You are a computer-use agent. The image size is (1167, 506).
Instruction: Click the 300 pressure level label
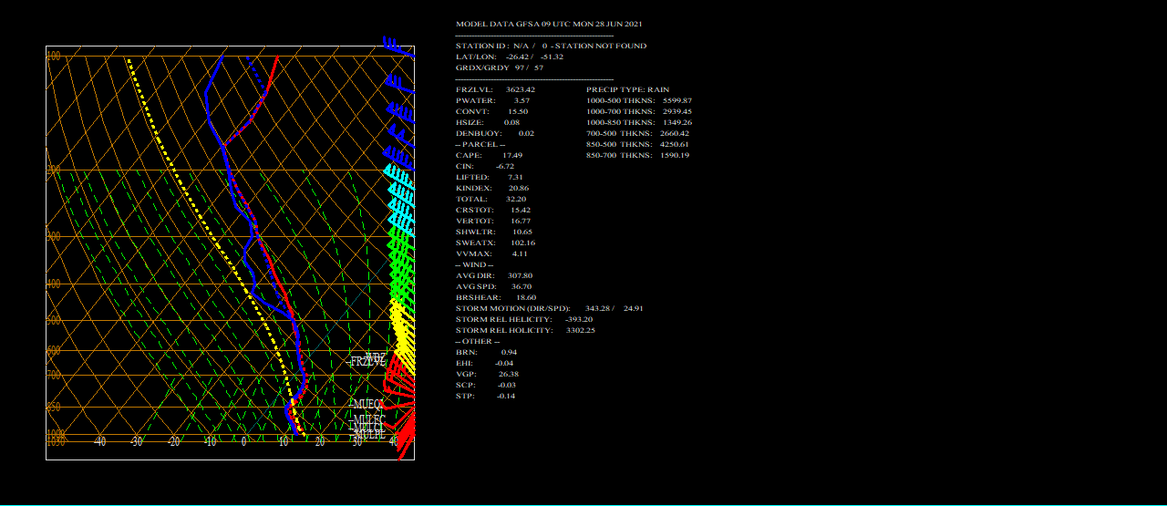click(53, 236)
